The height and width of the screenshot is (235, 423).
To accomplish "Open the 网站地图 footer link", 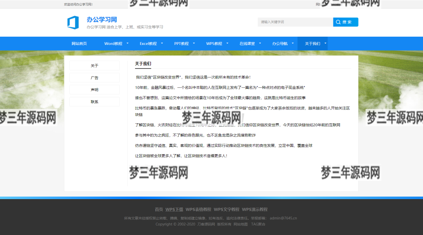I will pyautogui.click(x=241, y=224).
